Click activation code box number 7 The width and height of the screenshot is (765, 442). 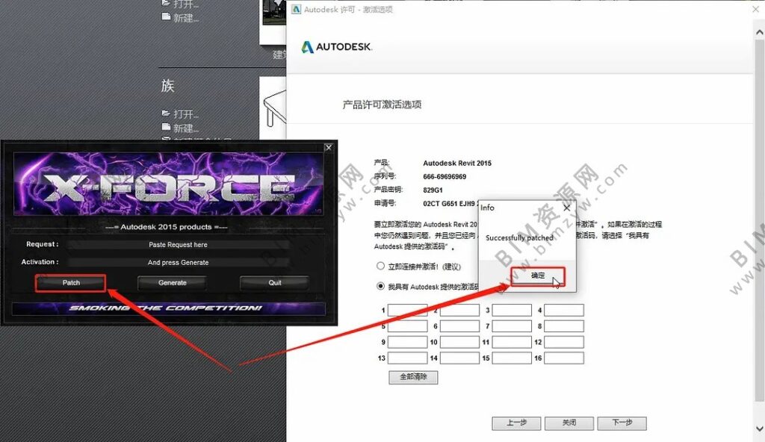tap(512, 326)
